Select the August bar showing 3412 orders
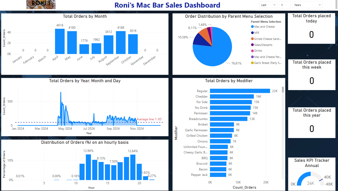338x191 pixels. [x=108, y=45]
